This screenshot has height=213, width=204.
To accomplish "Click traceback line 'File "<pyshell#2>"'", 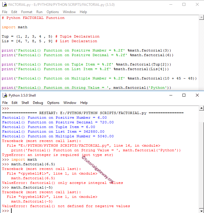I will pyautogui.click(x=52, y=197).
